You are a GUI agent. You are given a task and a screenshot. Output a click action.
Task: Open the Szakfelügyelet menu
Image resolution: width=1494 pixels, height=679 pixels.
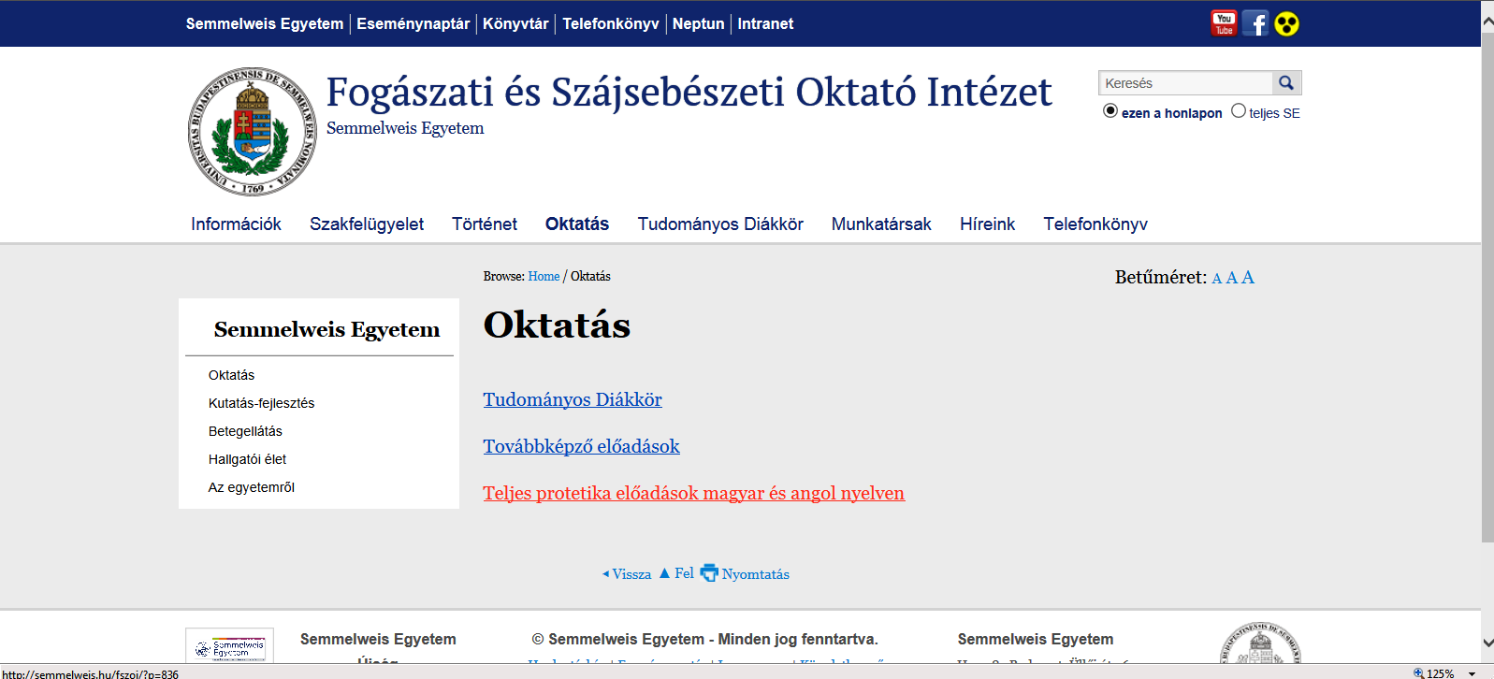tap(367, 224)
